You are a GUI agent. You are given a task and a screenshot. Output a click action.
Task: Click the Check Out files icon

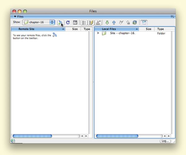[121, 22]
